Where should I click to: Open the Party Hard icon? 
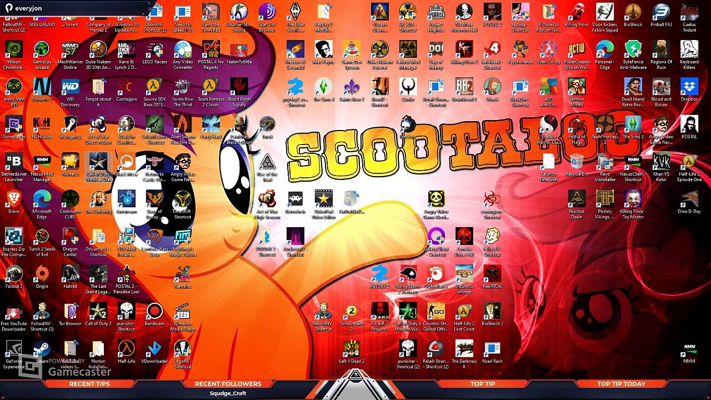(211, 127)
